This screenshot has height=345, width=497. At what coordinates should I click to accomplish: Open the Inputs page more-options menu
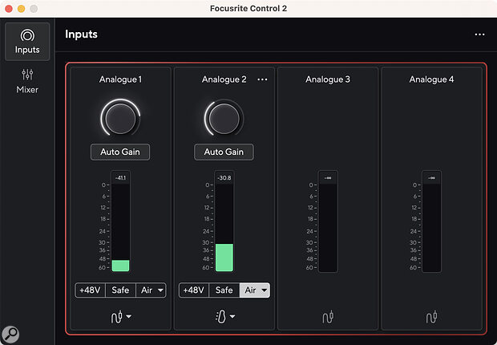[479, 34]
